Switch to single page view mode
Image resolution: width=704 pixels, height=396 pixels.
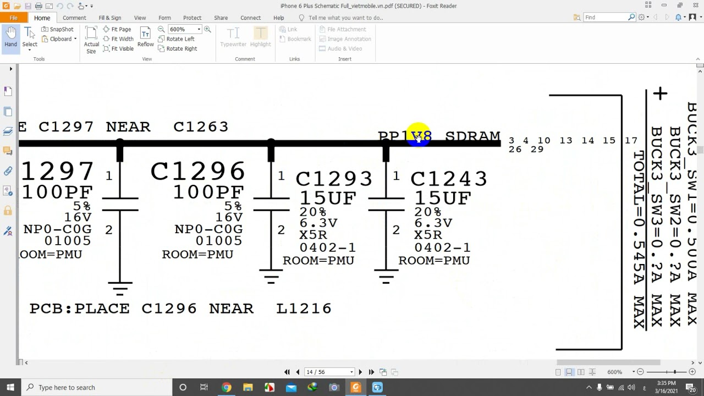[558, 372]
